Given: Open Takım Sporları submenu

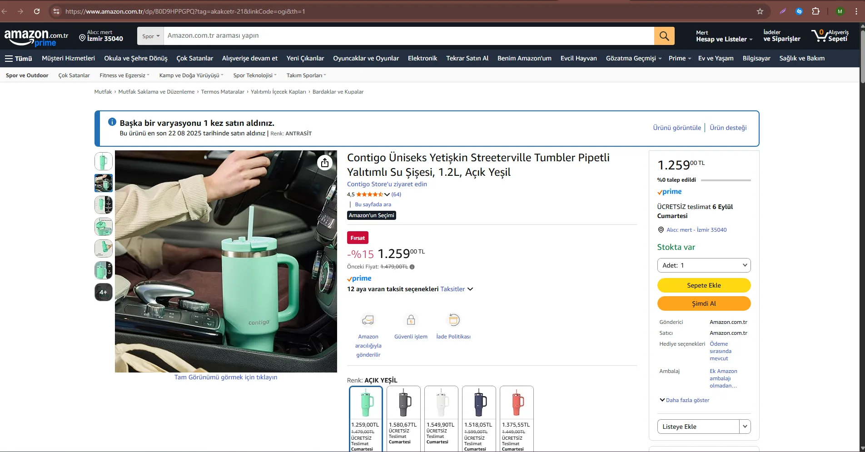Looking at the screenshot, I should 306,75.
